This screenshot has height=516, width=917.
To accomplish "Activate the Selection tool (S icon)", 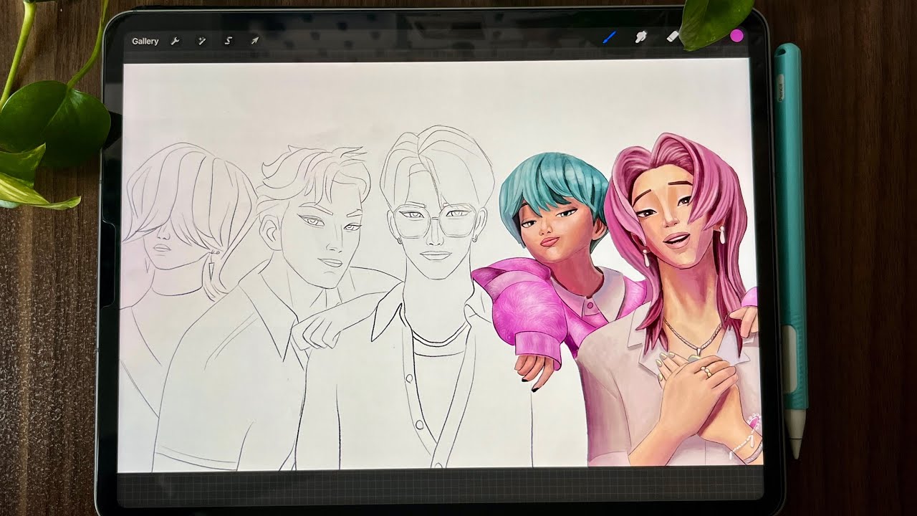I will click(x=228, y=42).
